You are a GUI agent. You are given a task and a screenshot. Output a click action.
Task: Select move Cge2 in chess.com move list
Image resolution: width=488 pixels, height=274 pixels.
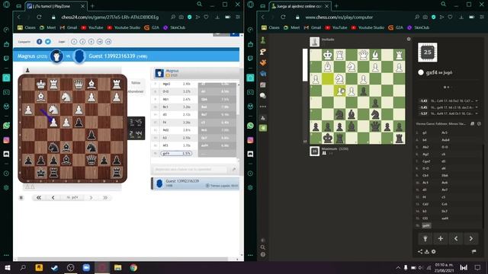426,161
